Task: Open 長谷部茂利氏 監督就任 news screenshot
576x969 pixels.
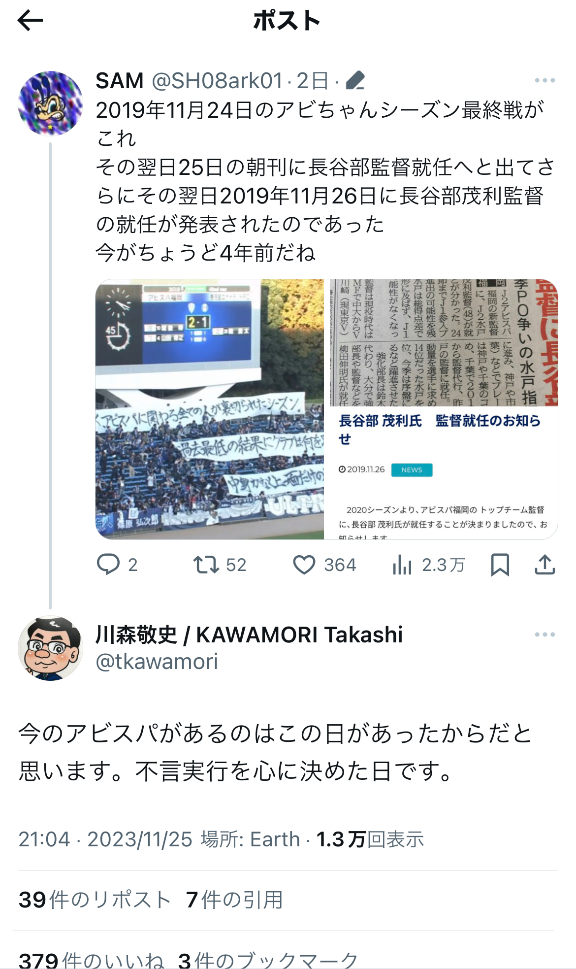Action: (x=444, y=473)
